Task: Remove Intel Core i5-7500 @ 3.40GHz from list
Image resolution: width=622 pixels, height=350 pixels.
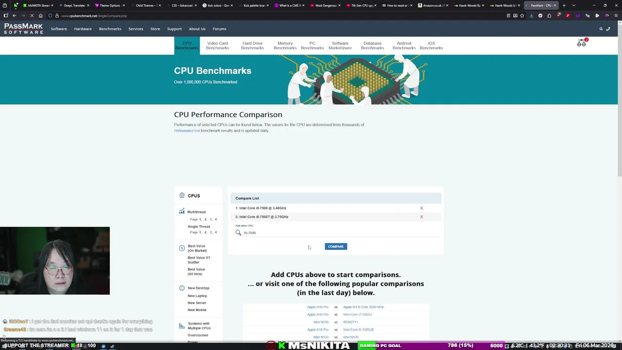Action: (421, 208)
